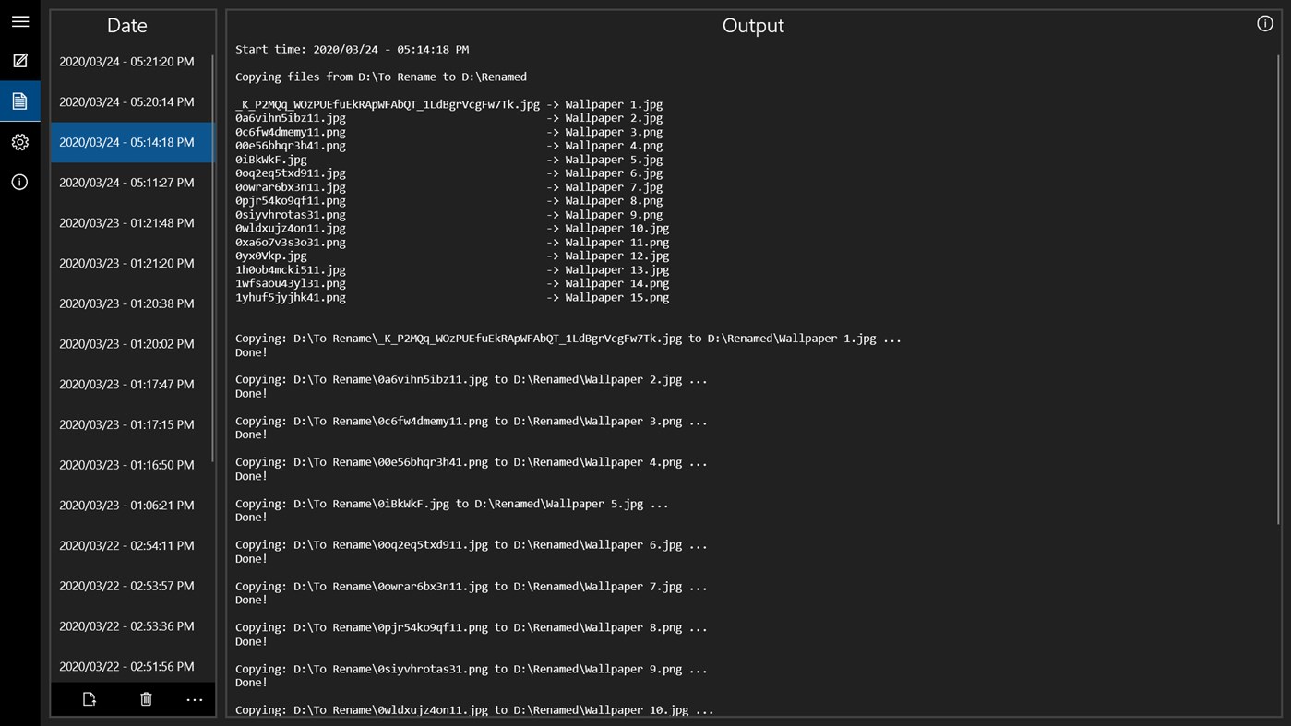Select the logs document icon in sidebar

(x=19, y=101)
